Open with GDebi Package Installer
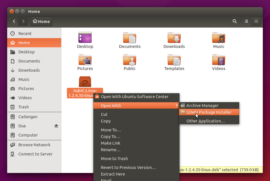This screenshot has width=270, height=181. (x=209, y=112)
